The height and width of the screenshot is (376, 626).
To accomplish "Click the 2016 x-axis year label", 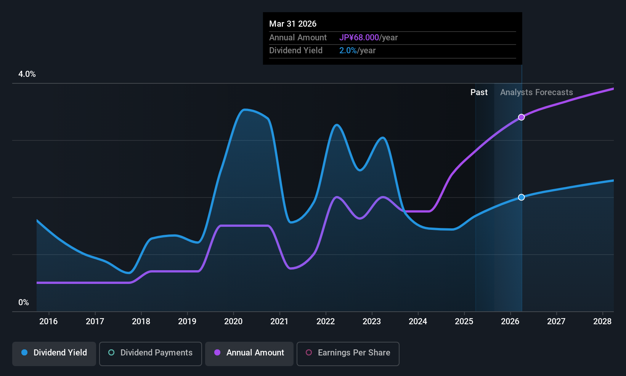I will click(48, 322).
